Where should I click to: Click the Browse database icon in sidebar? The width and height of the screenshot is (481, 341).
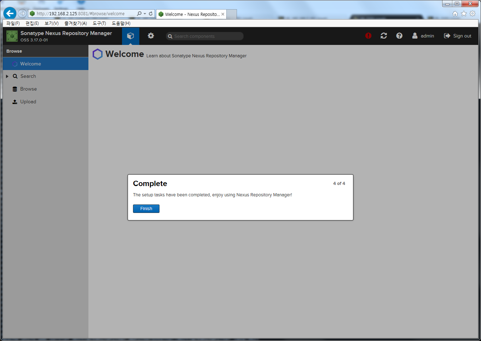15,89
